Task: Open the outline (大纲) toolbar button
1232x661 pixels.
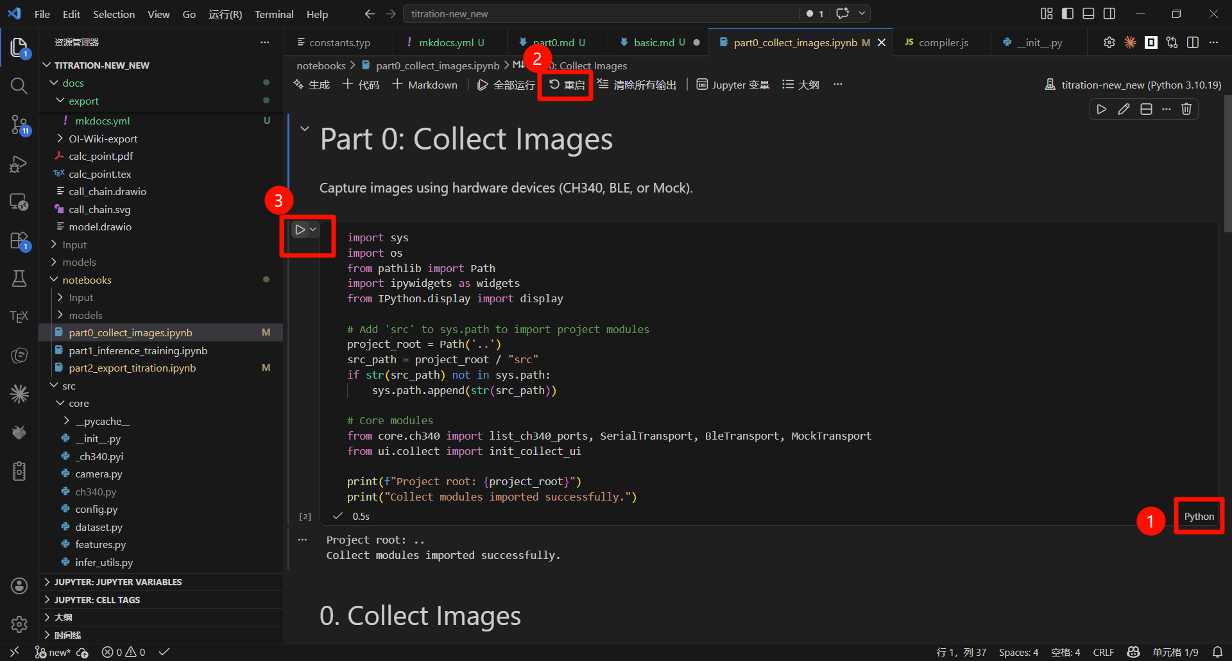Action: tap(800, 85)
